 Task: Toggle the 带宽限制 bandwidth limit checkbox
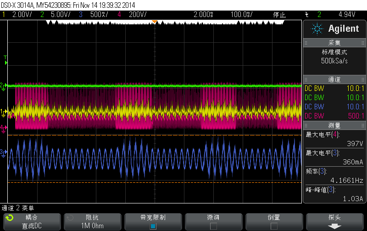pos(153,226)
